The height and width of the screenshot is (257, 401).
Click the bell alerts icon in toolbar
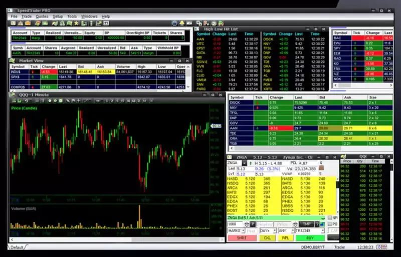182,23
